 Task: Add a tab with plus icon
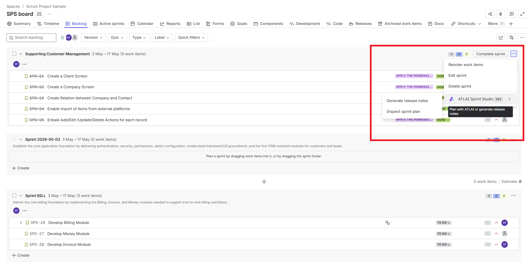[511, 24]
